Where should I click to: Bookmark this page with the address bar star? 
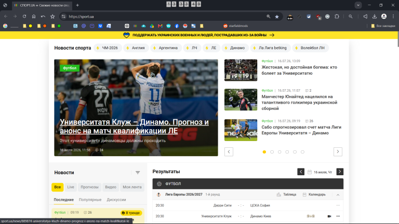(277, 17)
